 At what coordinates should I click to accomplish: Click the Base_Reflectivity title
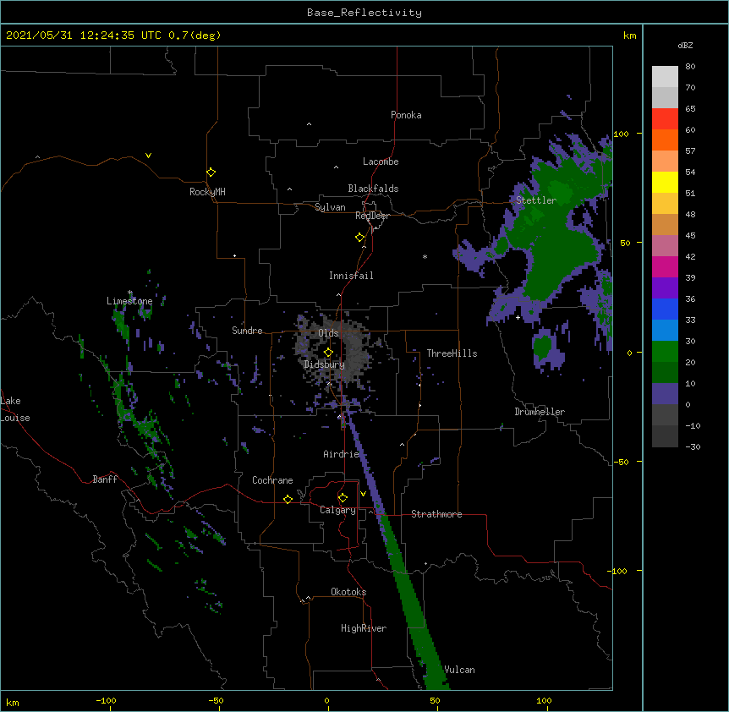(x=364, y=13)
